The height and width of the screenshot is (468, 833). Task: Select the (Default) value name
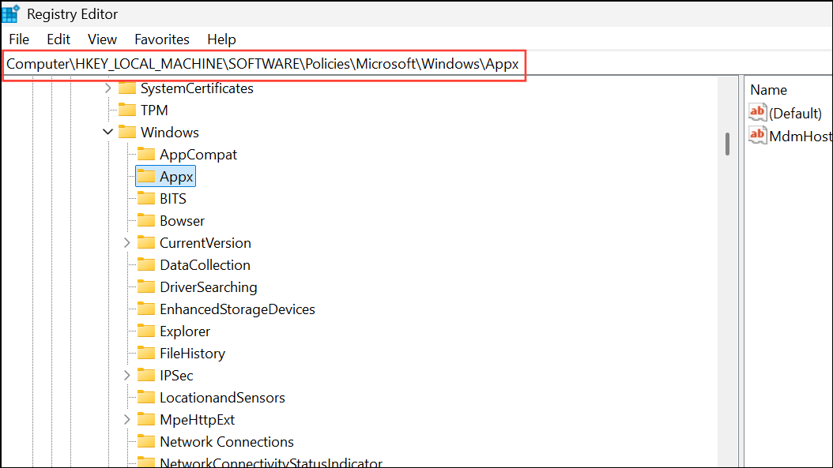(795, 114)
